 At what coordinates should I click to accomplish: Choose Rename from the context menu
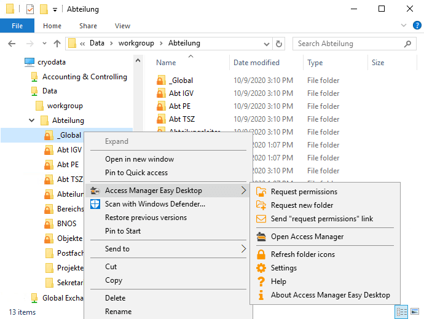(x=118, y=312)
